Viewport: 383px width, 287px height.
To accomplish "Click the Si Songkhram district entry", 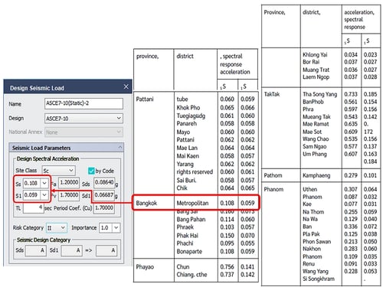I will point(319,279).
